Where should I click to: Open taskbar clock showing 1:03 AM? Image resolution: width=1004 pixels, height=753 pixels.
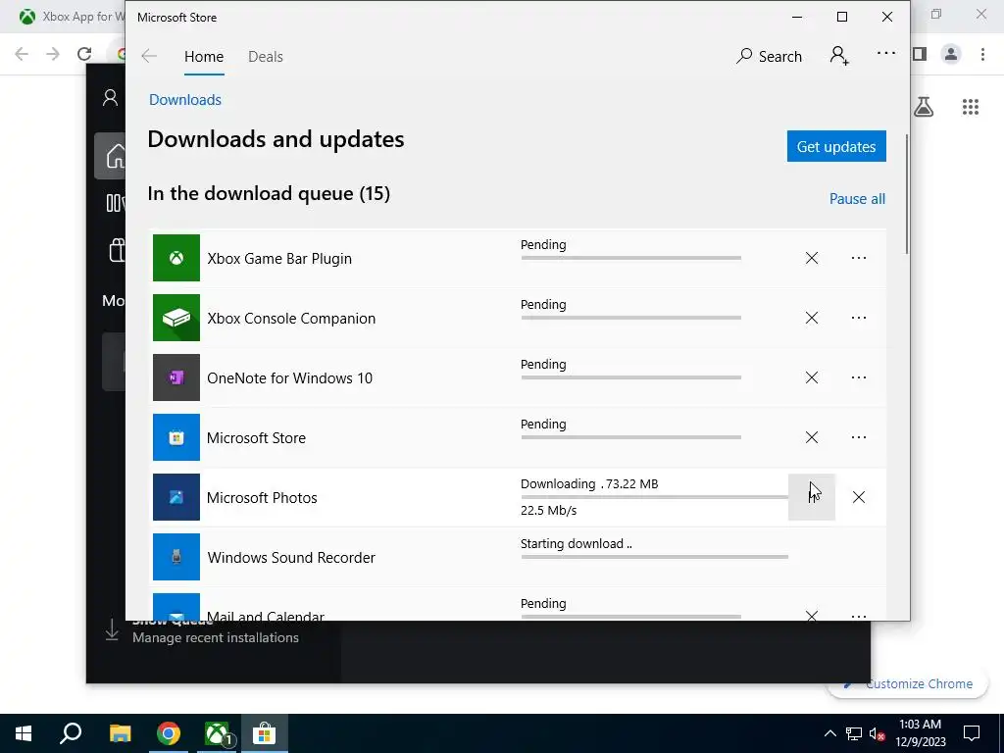click(920, 733)
